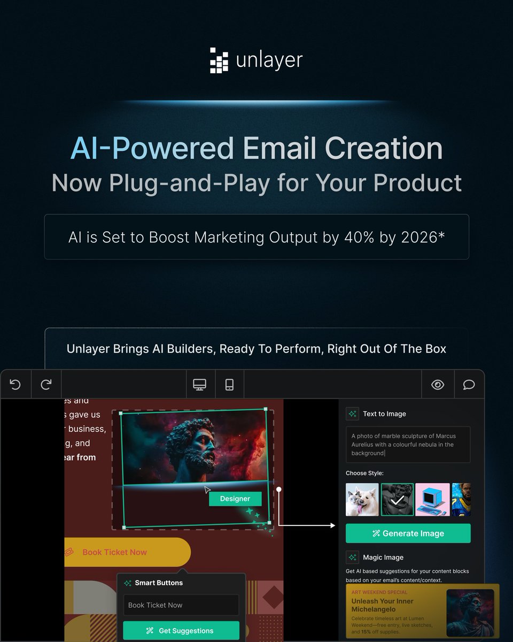Click the Book Ticket Now yellow button
513x642 pixels.
(127, 552)
